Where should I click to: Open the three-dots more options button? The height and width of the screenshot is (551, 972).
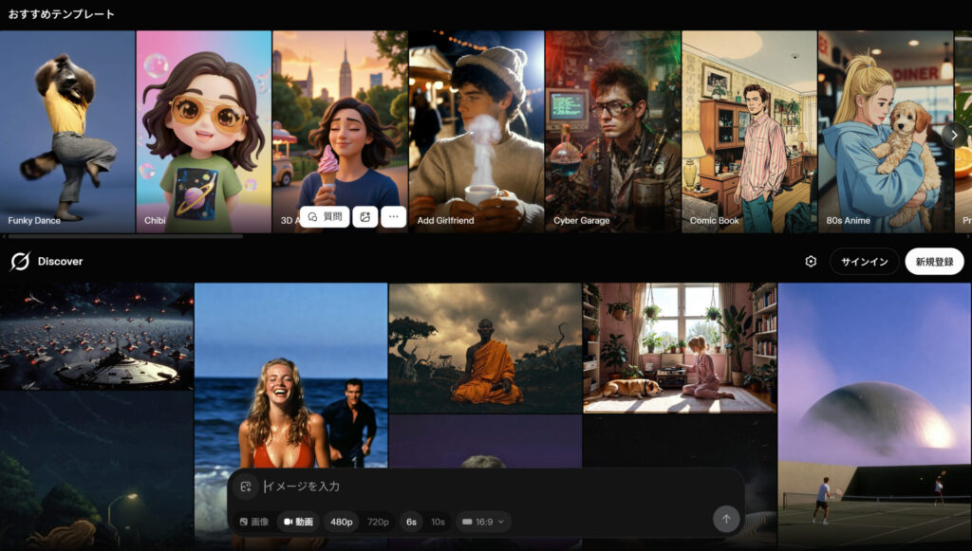coord(393,217)
